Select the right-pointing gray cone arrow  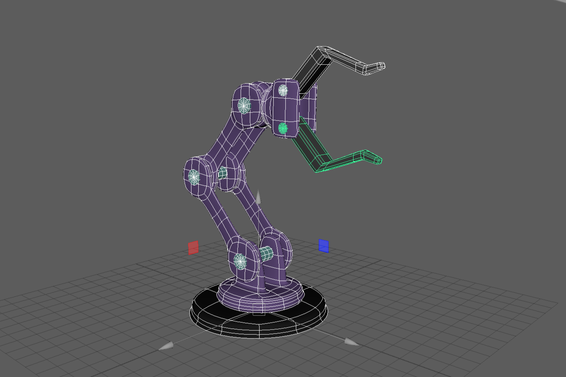(351, 342)
